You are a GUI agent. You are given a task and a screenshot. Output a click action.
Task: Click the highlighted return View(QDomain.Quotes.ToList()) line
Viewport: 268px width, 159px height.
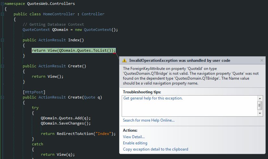[x=74, y=50]
